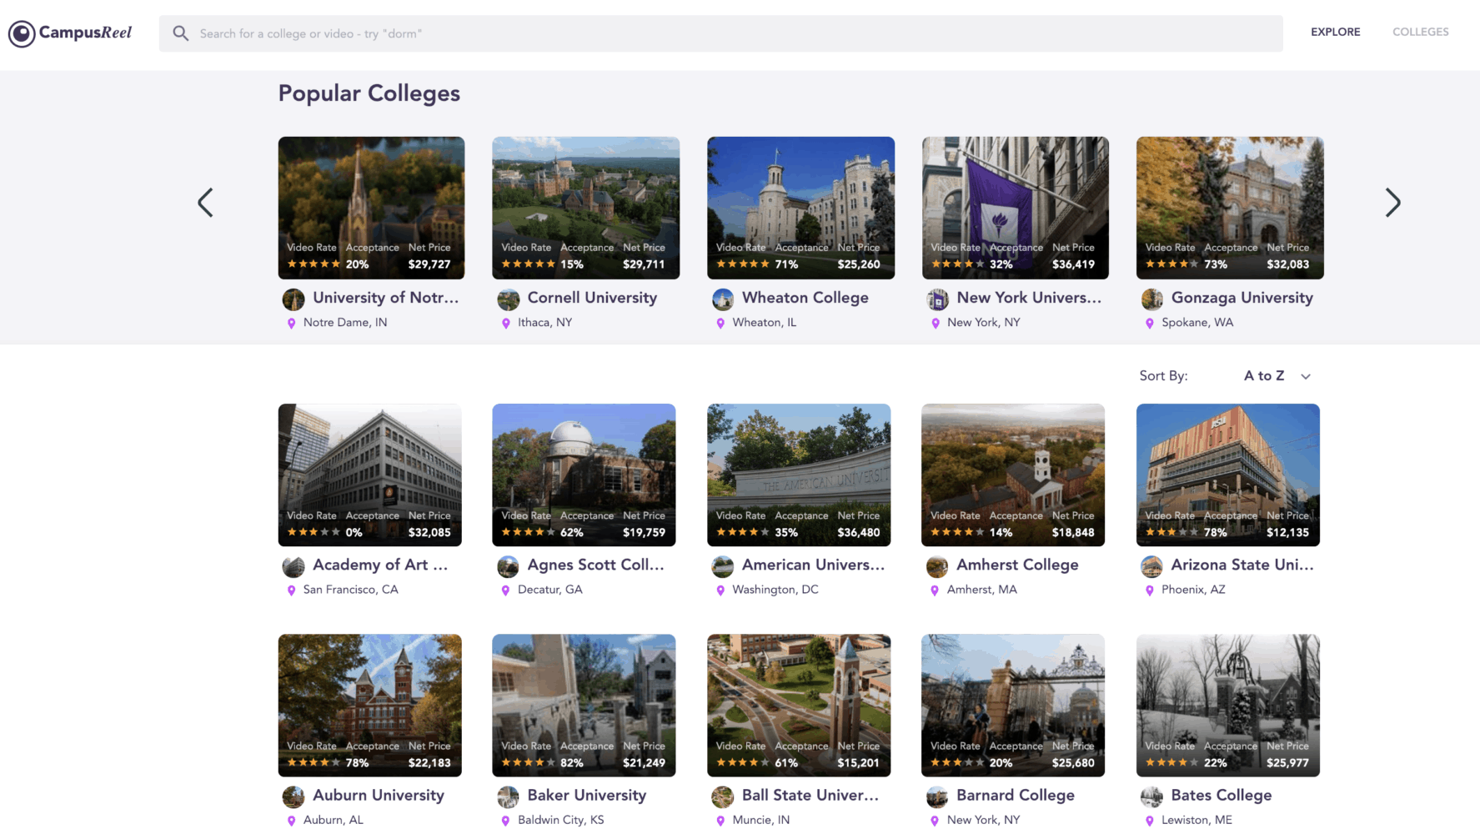The height and width of the screenshot is (834, 1480).
Task: Open Amherst College thumbnail image
Action: 1013,475
